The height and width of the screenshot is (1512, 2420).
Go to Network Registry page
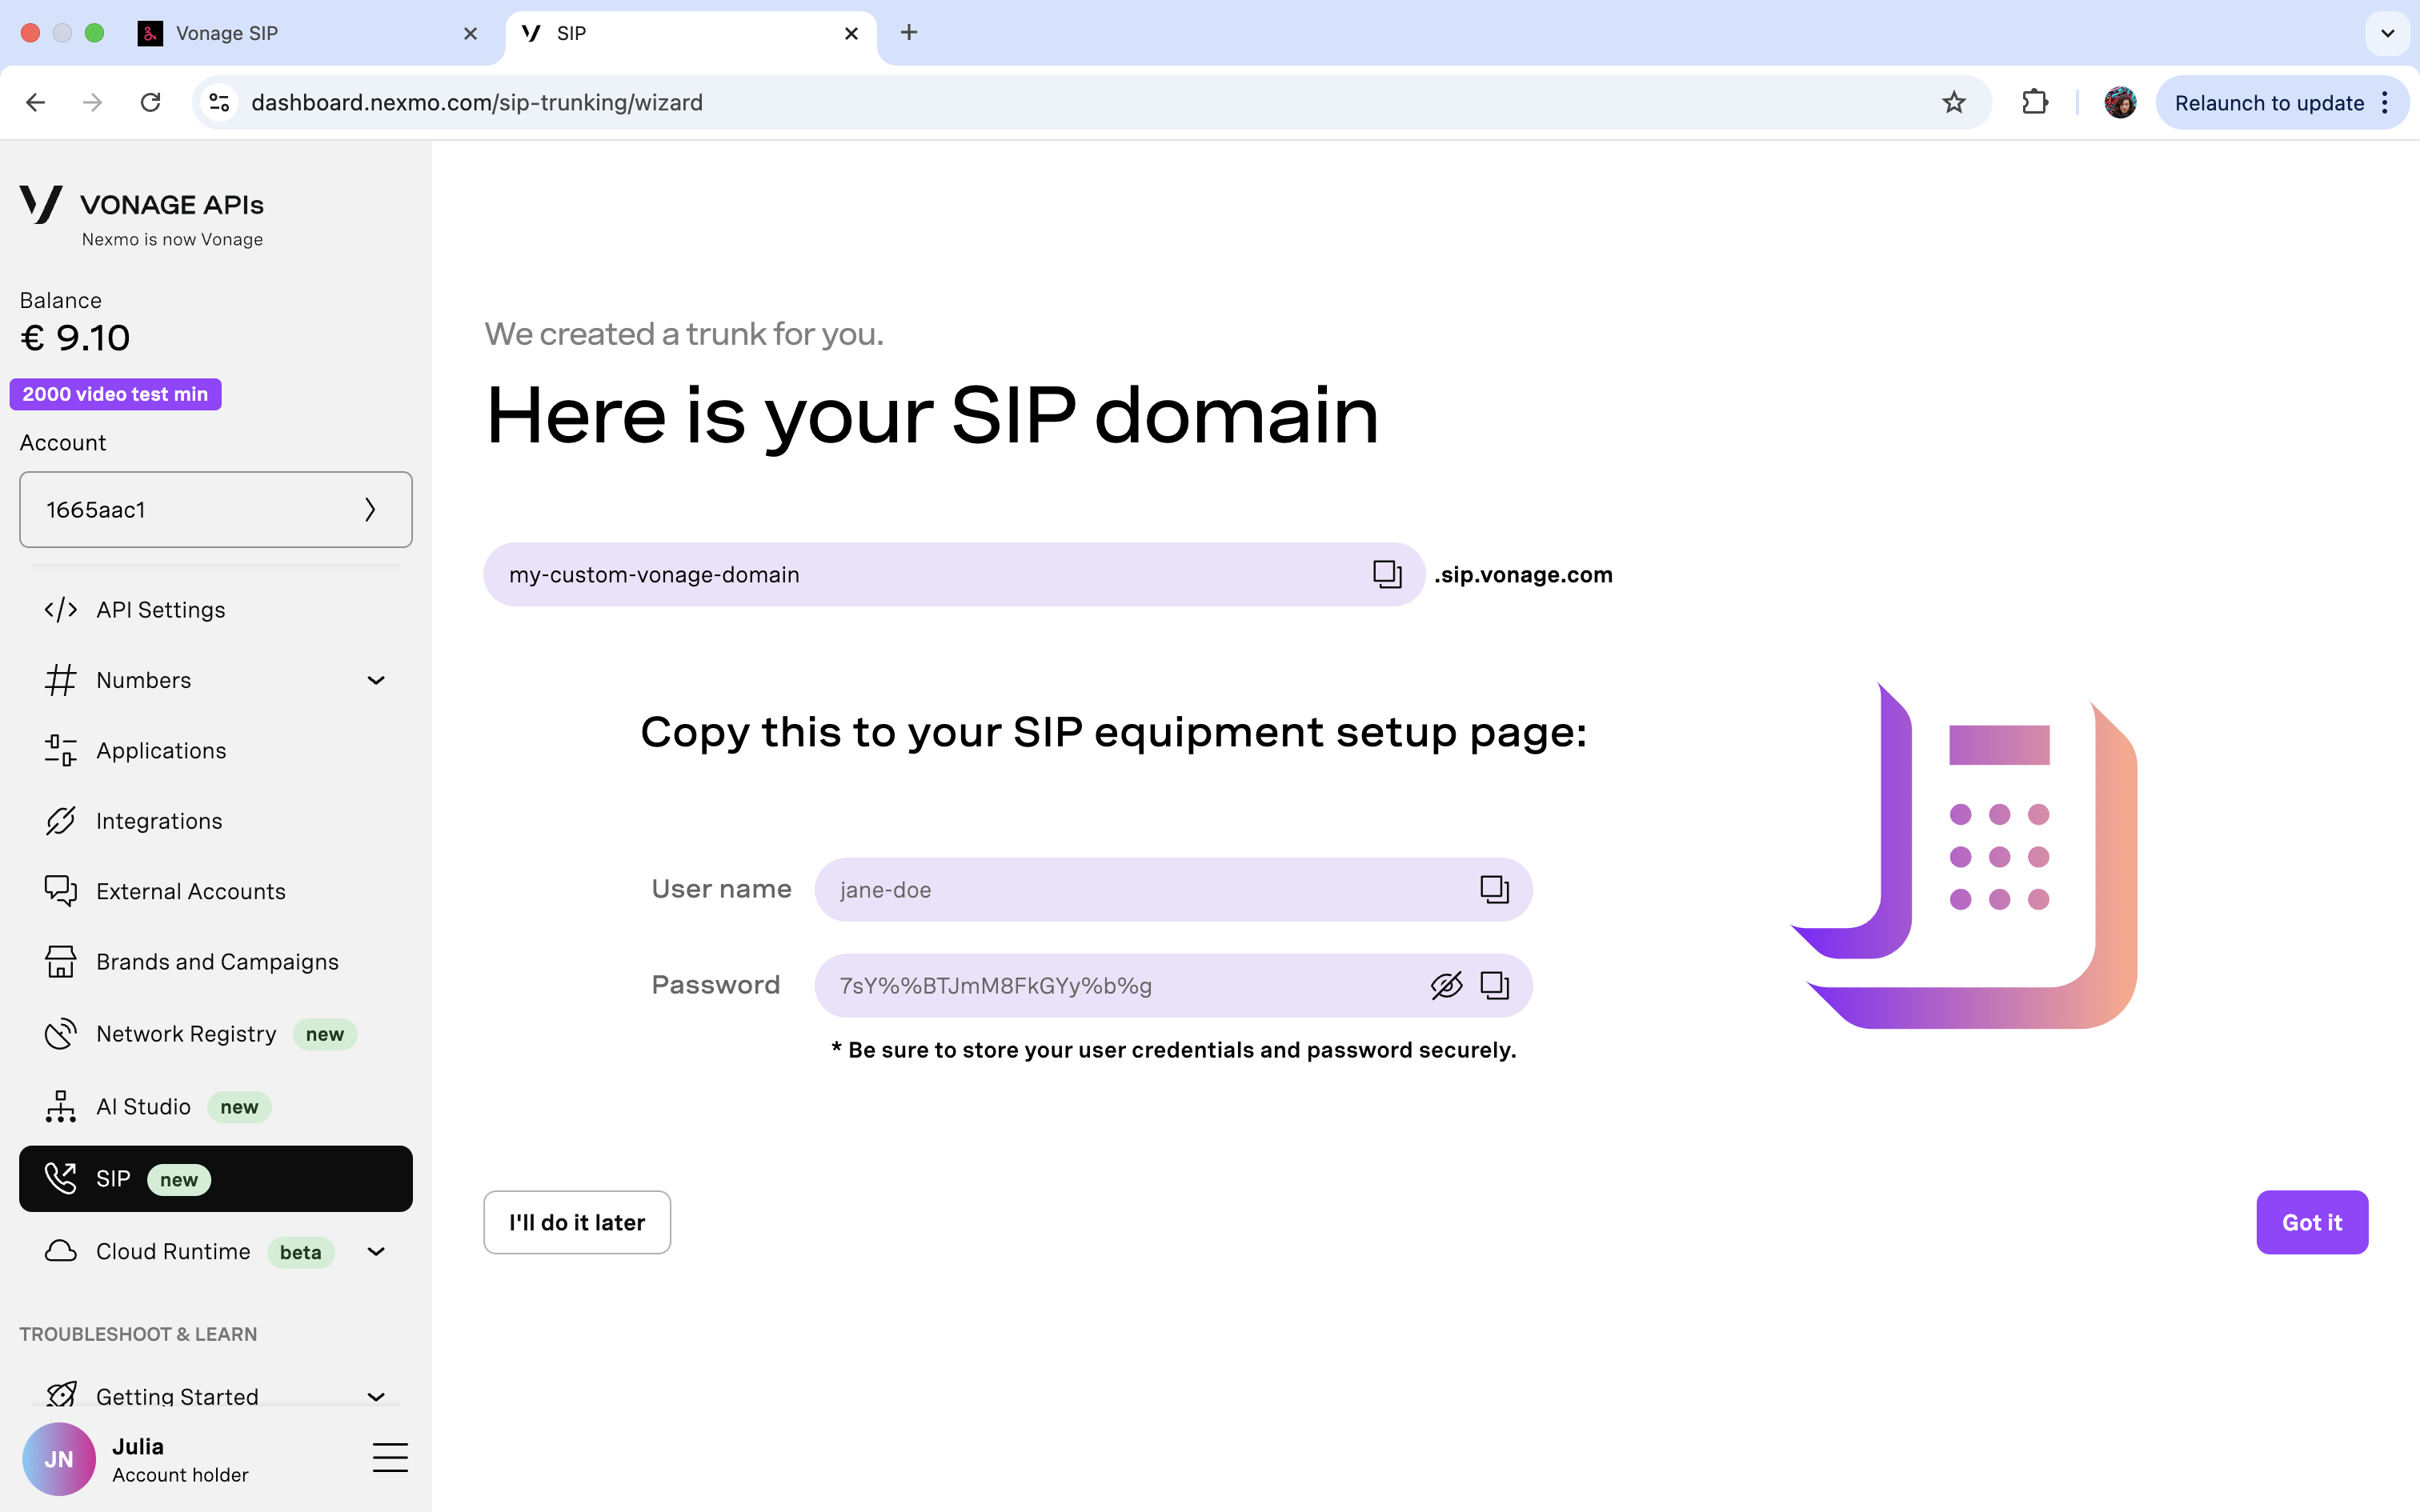pos(186,1033)
